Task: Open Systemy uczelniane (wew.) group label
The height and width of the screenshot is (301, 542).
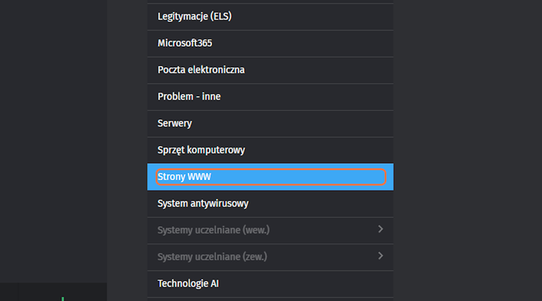Action: pos(213,230)
